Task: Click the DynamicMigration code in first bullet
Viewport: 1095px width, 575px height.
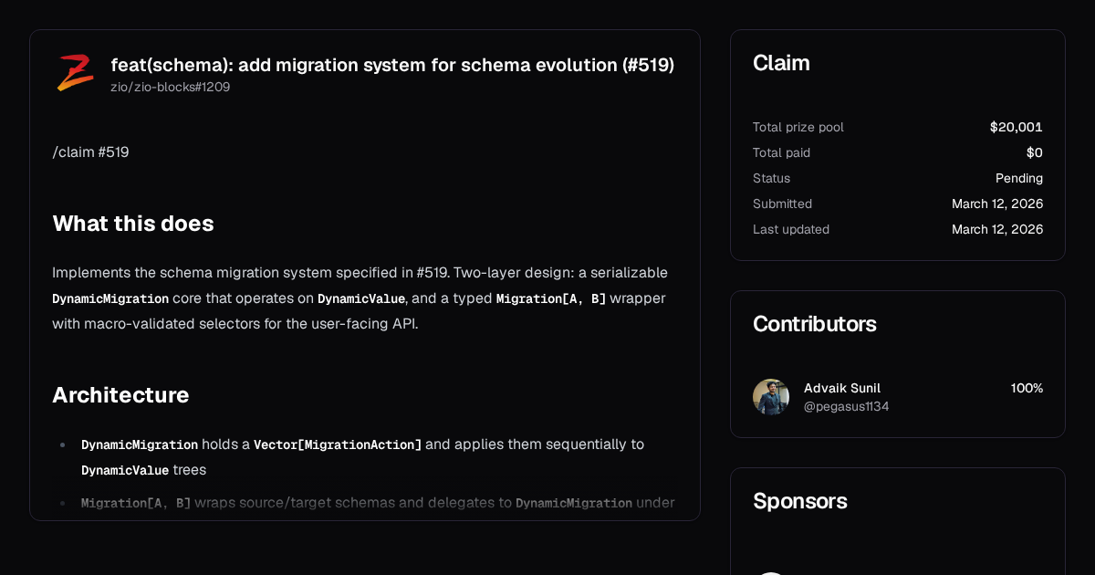Action: (x=140, y=444)
